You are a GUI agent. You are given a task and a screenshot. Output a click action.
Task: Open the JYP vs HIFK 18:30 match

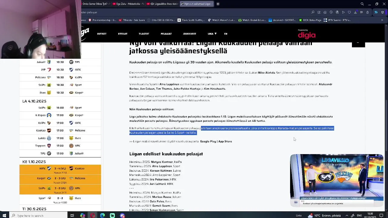pyautogui.click(x=60, y=70)
